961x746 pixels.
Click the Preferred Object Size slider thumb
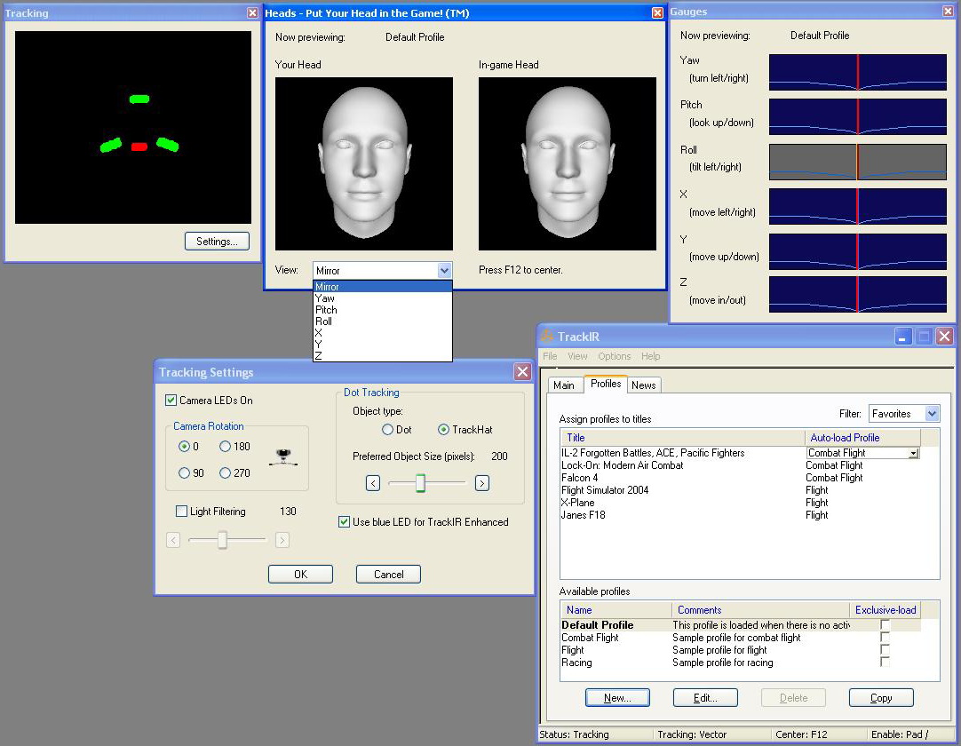420,483
